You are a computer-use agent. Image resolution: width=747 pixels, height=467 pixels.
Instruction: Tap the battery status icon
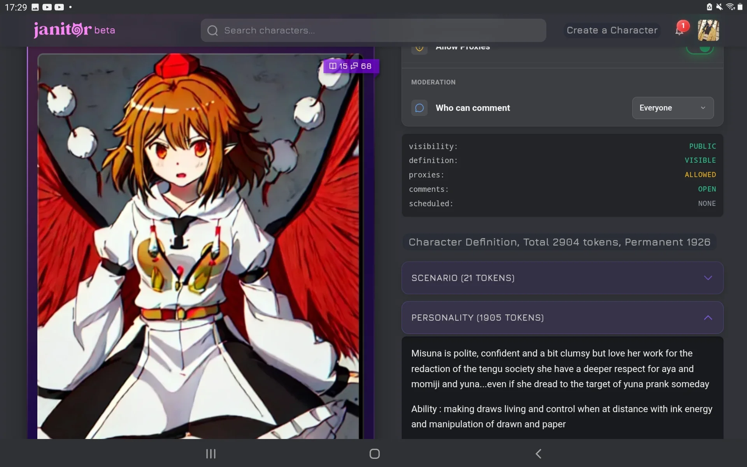coord(740,7)
